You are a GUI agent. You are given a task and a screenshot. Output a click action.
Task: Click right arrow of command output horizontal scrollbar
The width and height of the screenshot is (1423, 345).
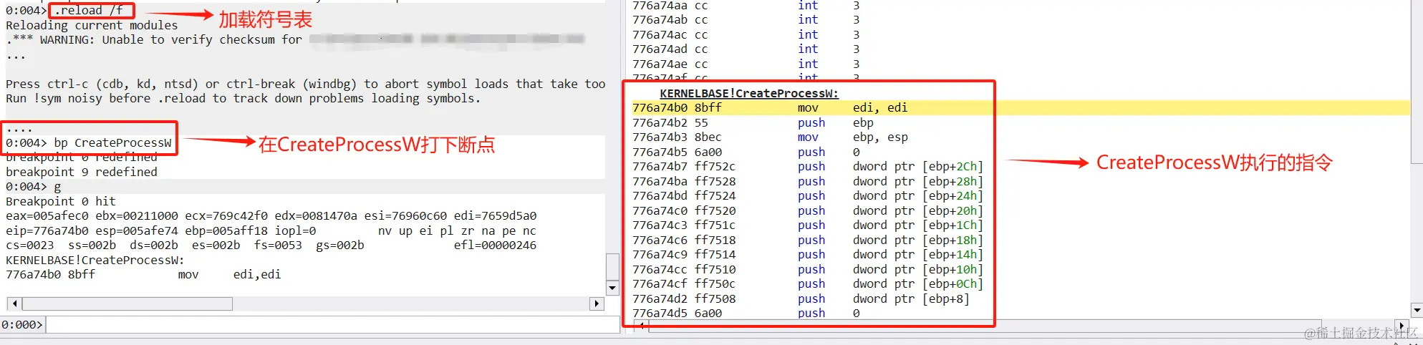[x=597, y=303]
